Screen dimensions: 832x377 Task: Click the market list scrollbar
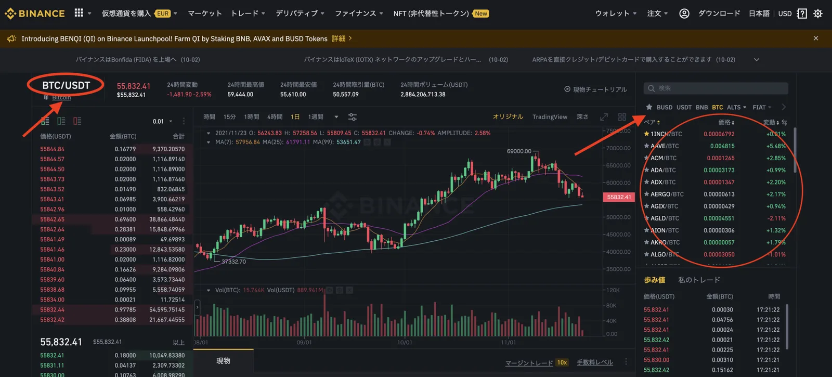click(795, 151)
